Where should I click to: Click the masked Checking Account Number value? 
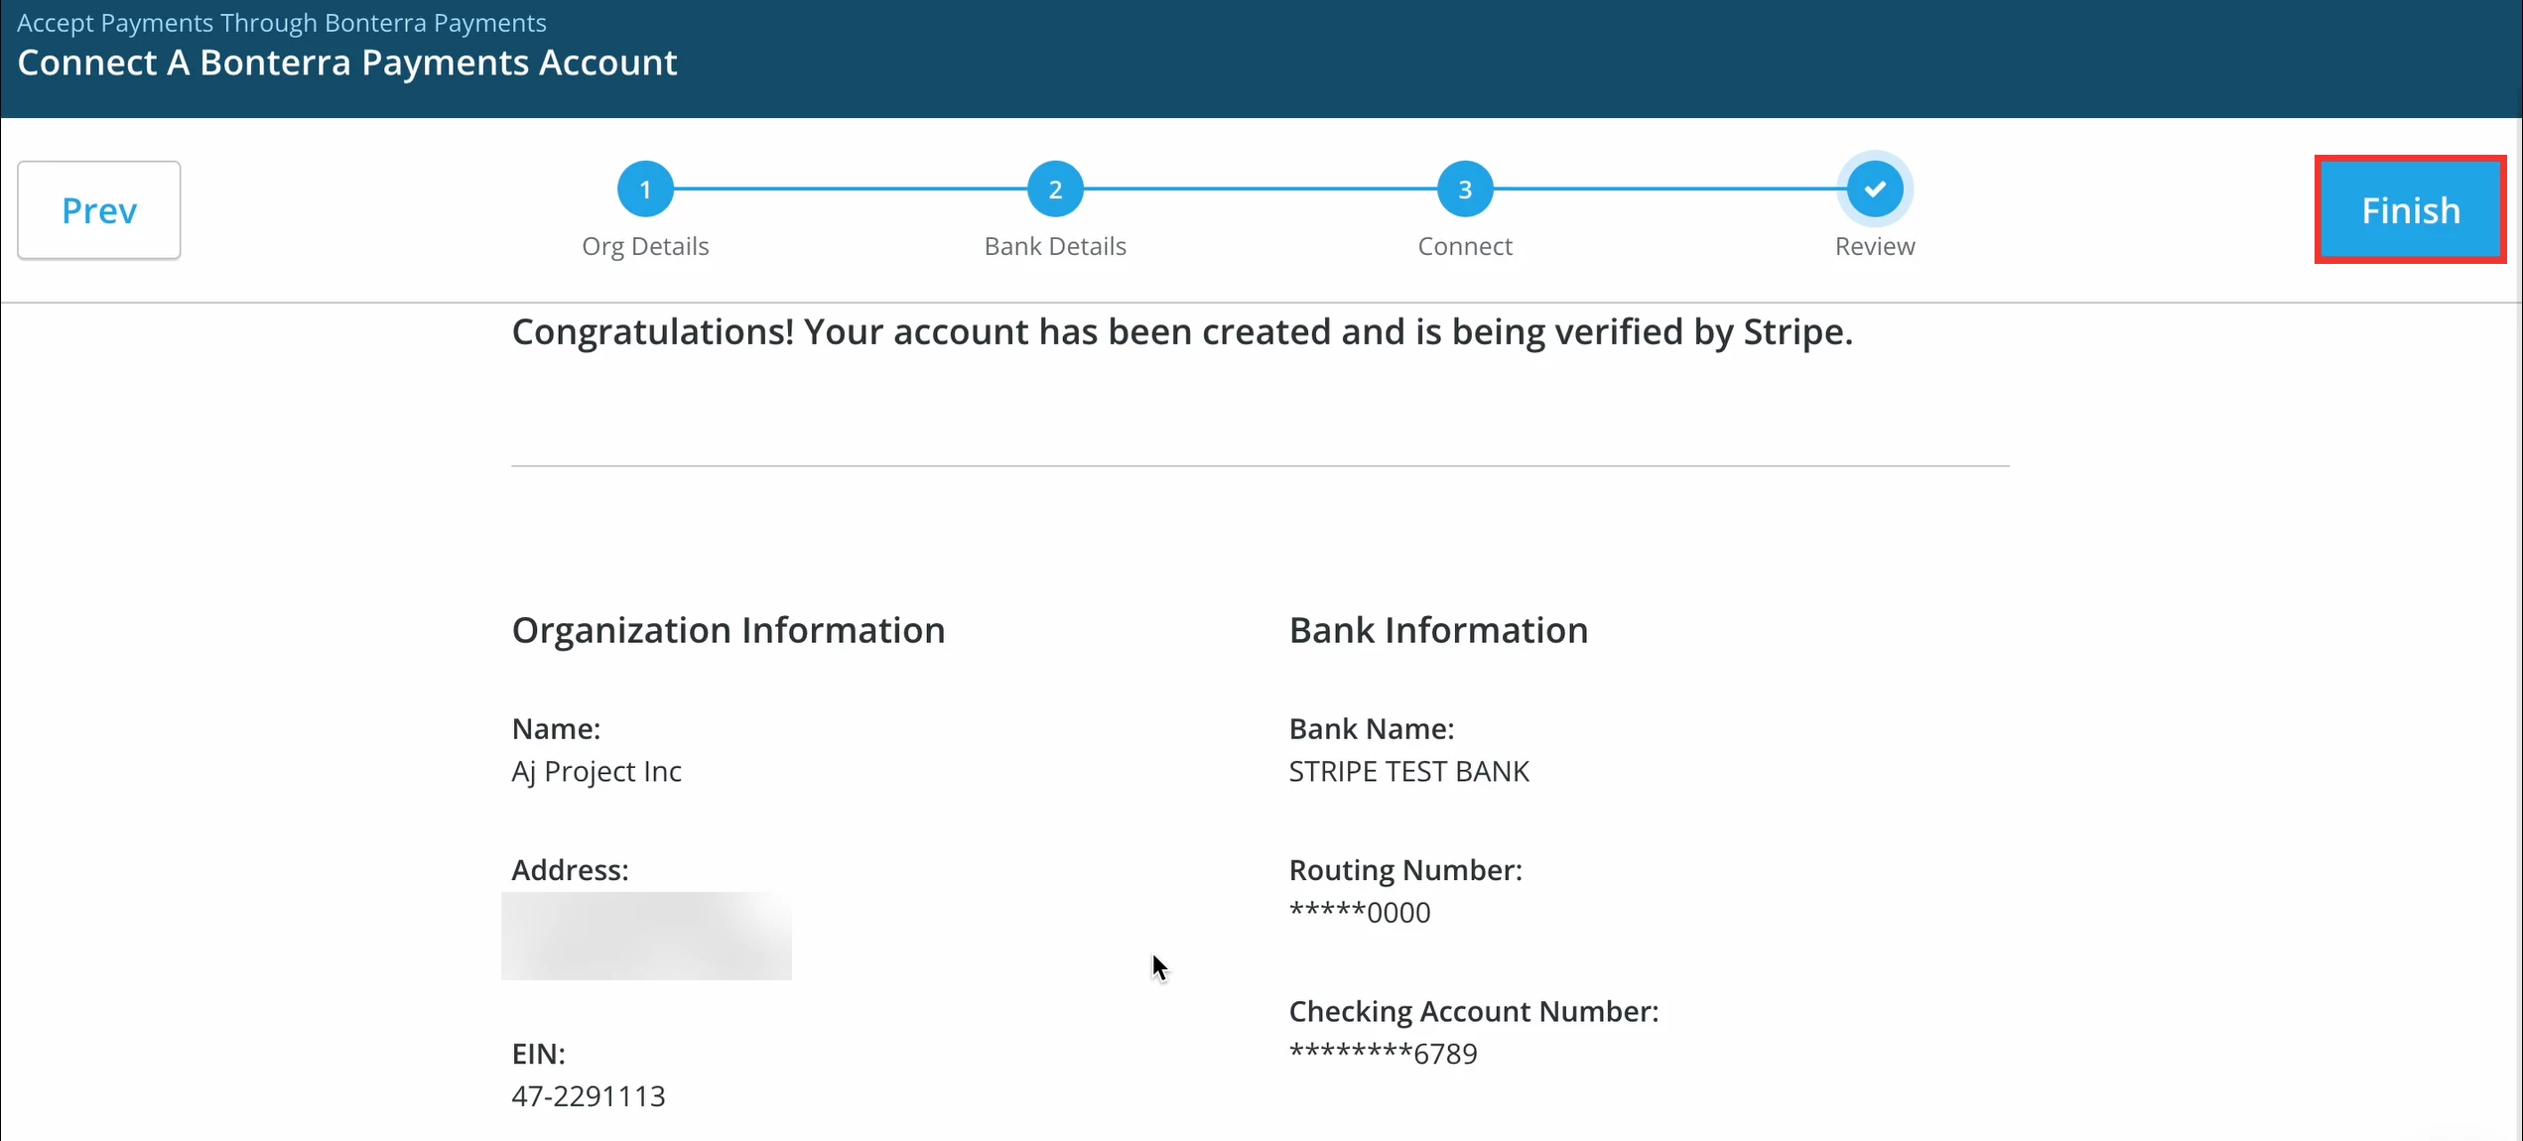(1383, 1053)
